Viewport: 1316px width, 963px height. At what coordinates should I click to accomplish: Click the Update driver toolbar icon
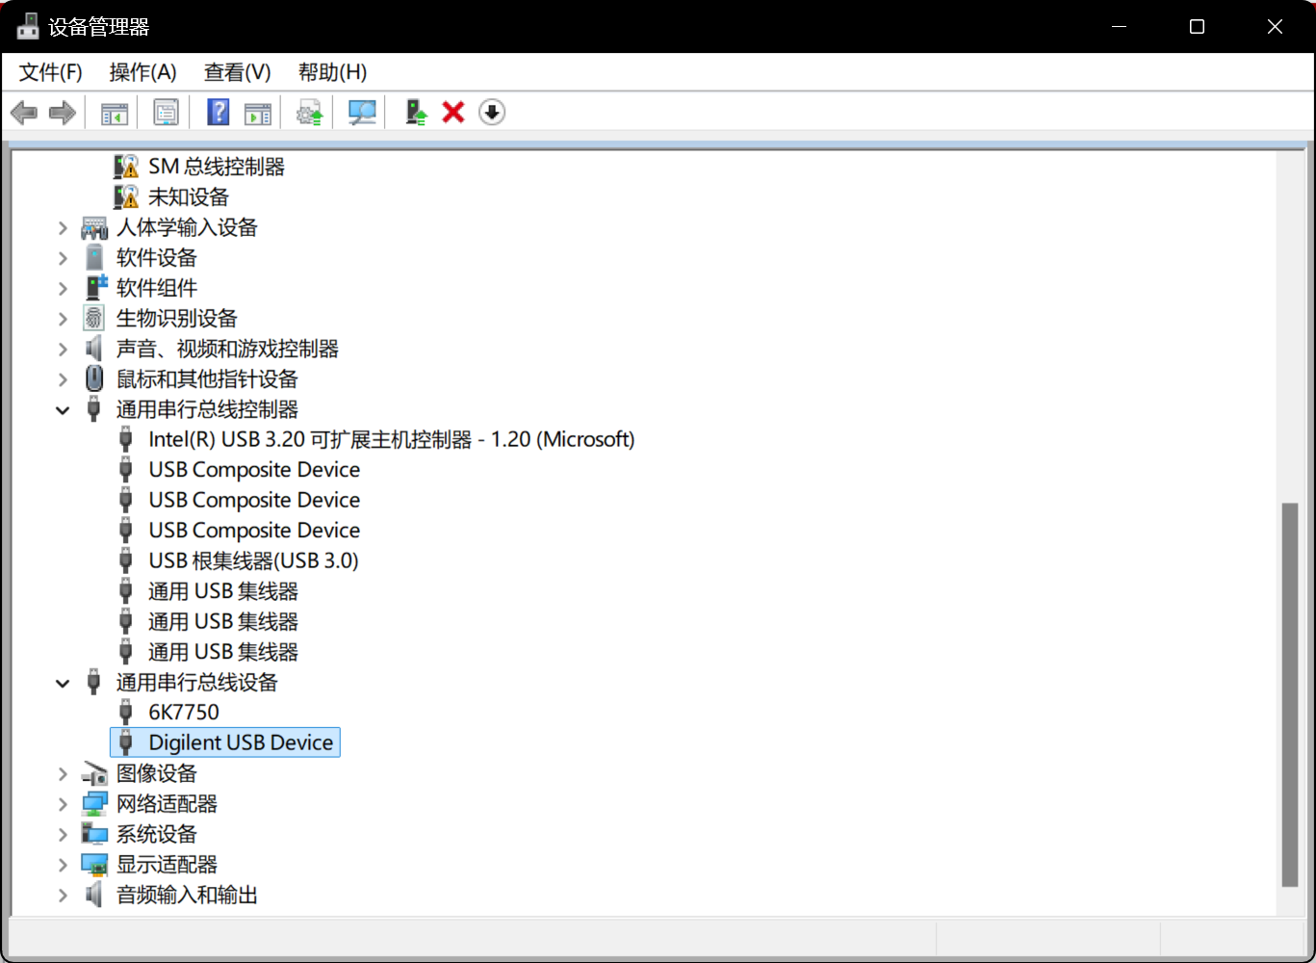[x=309, y=113]
